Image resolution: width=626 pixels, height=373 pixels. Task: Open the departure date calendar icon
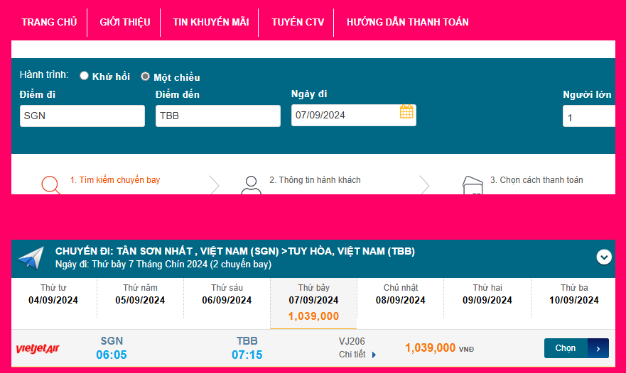[406, 112]
